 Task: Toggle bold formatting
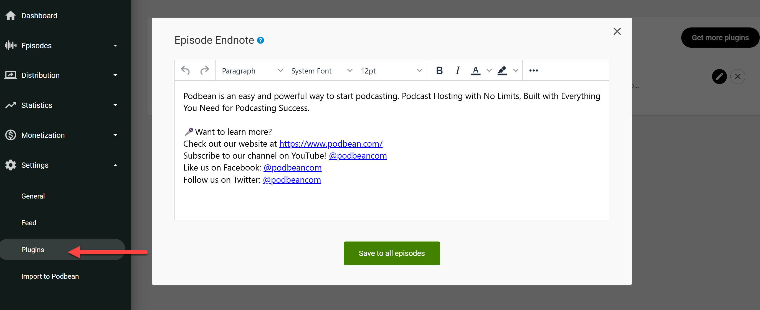(439, 70)
